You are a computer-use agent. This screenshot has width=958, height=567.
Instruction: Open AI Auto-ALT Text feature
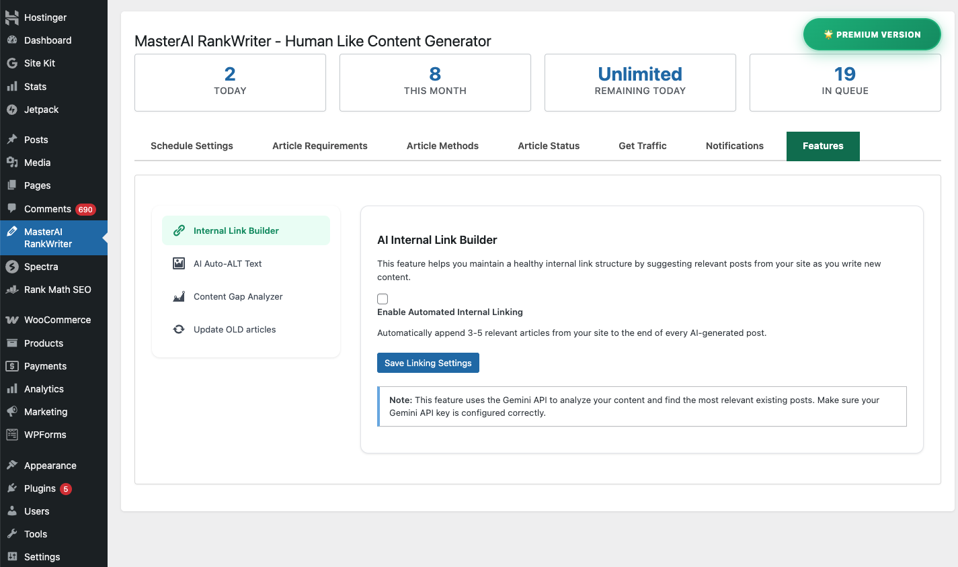(x=246, y=263)
